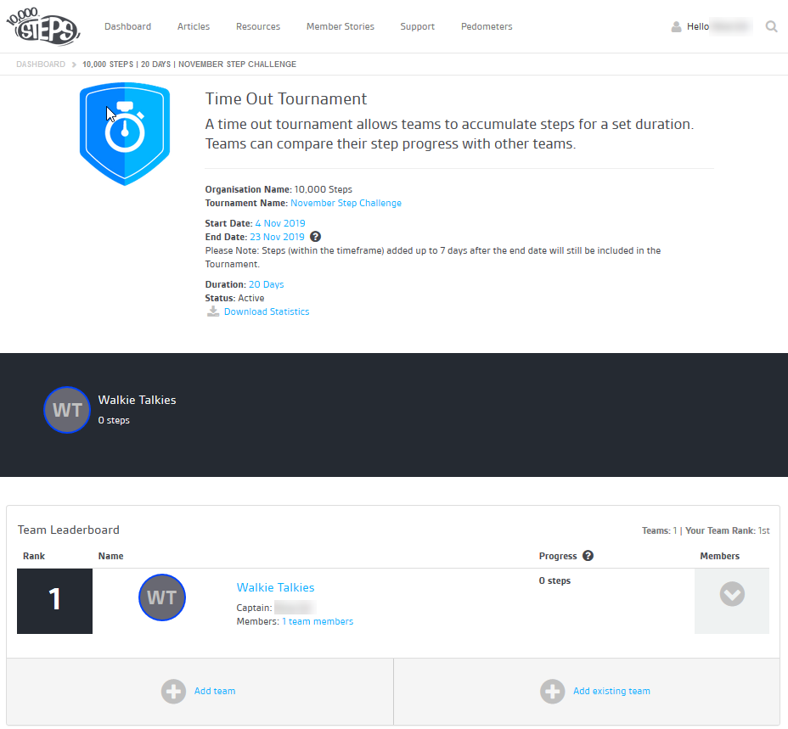The image size is (788, 729).
Task: Click the help icon next to End Date
Action: tap(315, 237)
